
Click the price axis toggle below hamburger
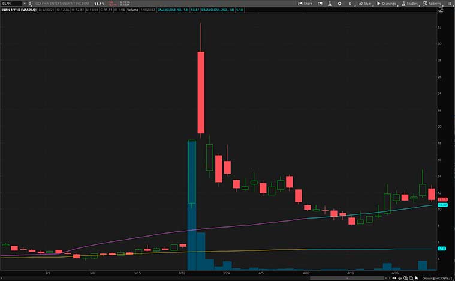point(440,10)
